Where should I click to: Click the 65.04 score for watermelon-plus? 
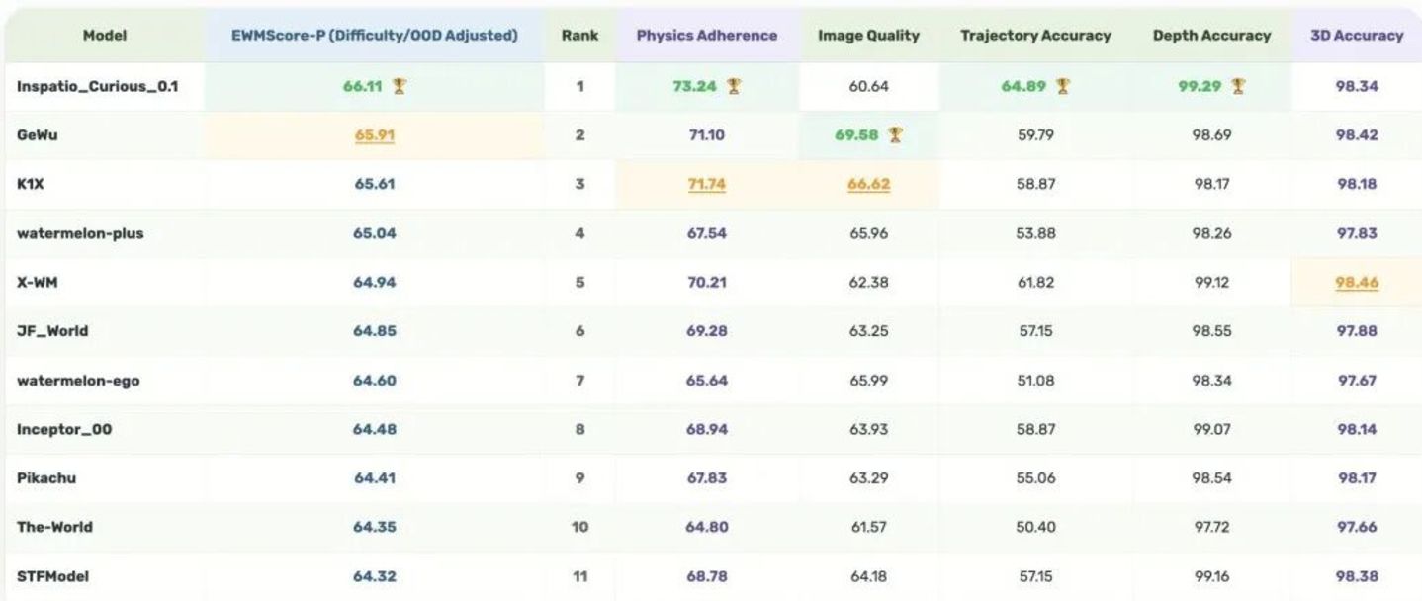375,234
